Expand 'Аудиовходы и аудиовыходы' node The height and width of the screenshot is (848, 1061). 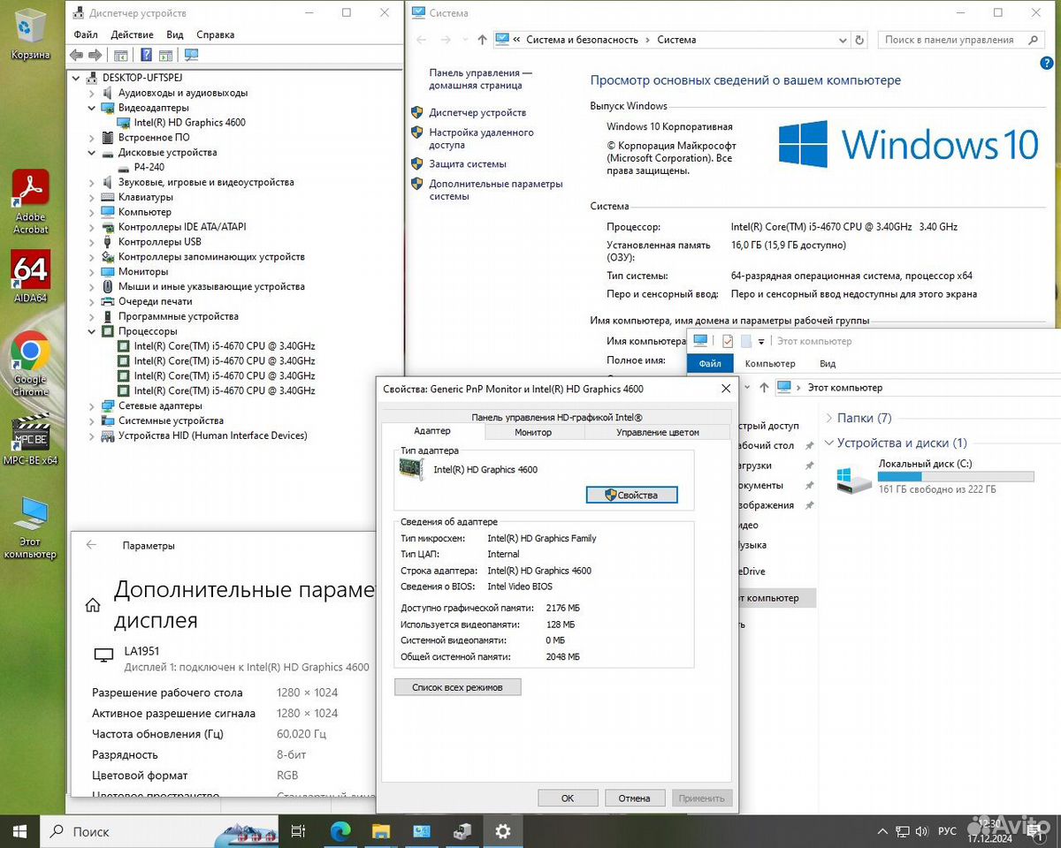coord(92,93)
